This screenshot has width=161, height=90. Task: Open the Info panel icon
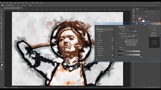[x=134, y=18]
